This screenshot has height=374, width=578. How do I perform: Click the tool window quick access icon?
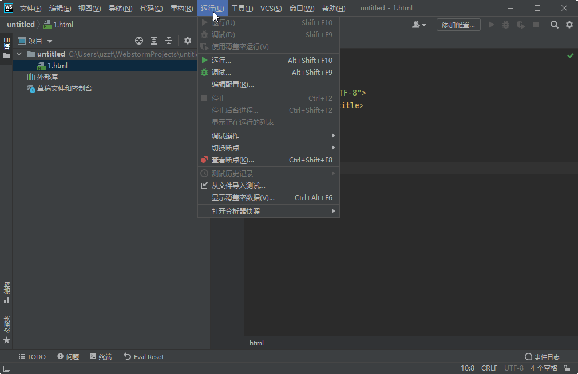[7, 368]
